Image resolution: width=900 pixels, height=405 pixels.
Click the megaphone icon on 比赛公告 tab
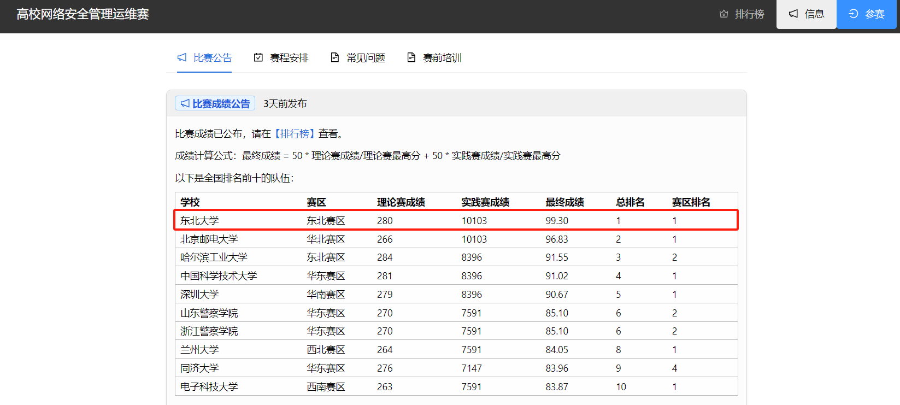[182, 57]
